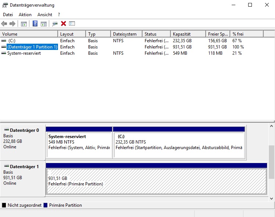
Task: Open the ? help menu
Action: coord(59,15)
